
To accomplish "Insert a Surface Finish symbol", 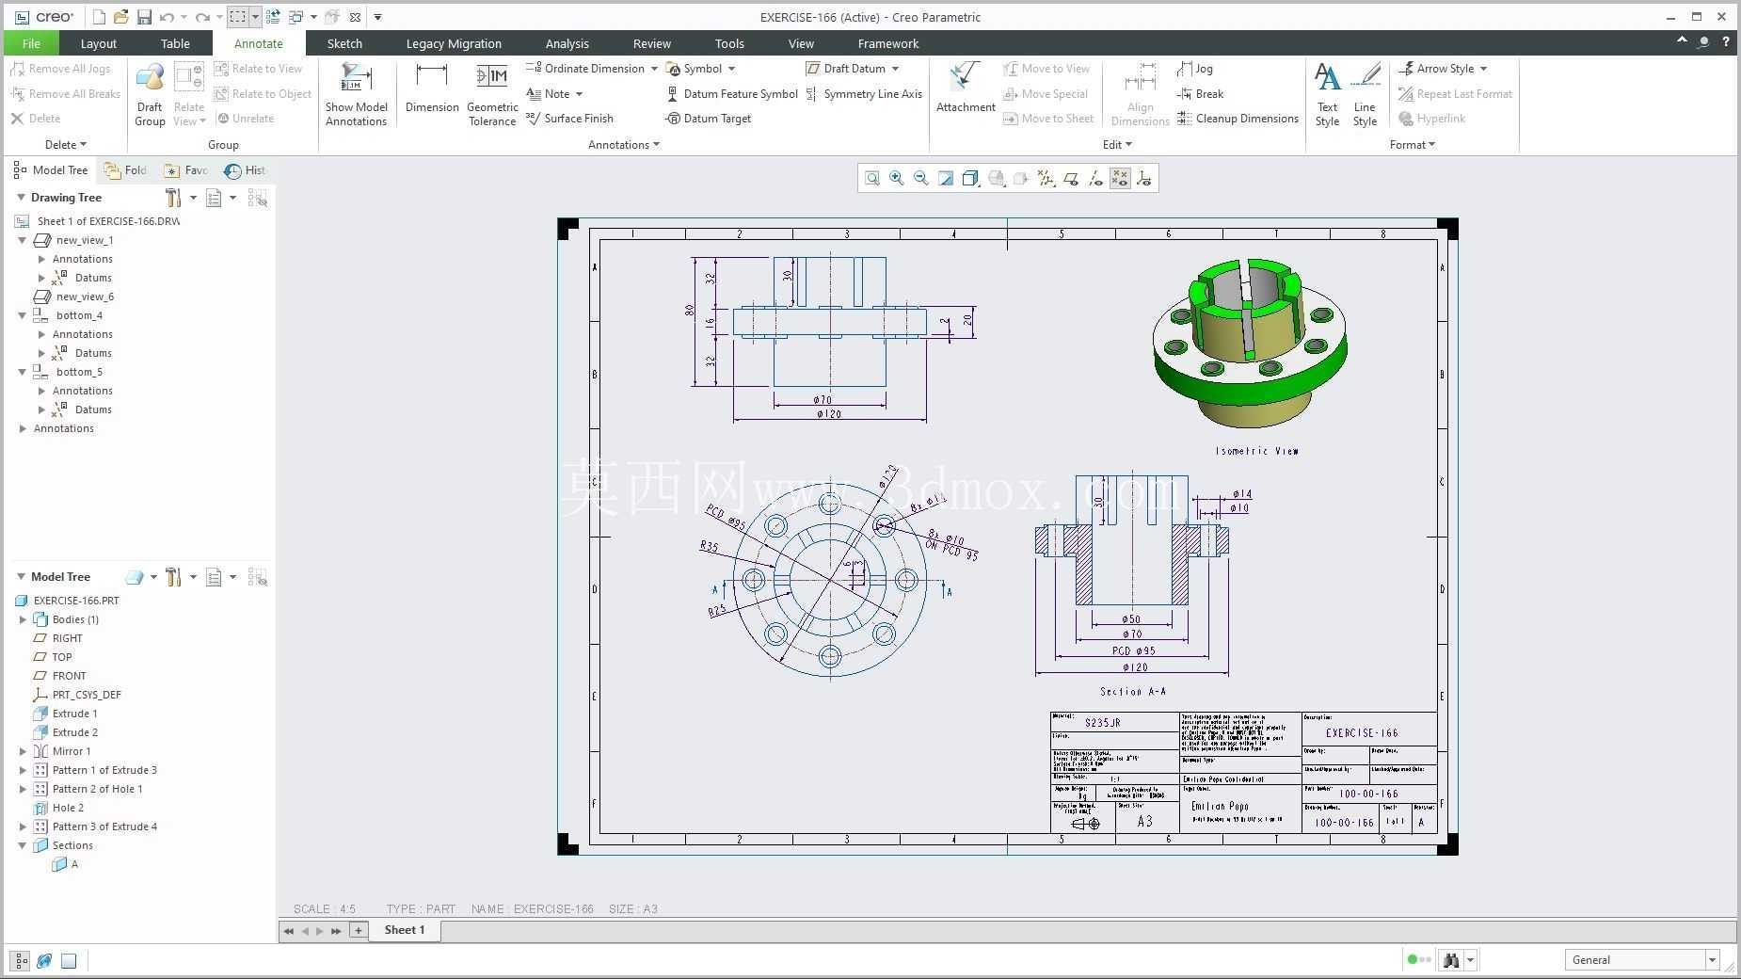I will (569, 119).
